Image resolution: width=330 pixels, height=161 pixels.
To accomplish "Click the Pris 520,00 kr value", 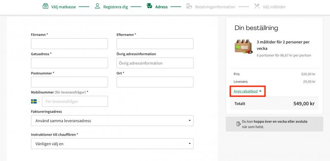I will pos(308,74).
